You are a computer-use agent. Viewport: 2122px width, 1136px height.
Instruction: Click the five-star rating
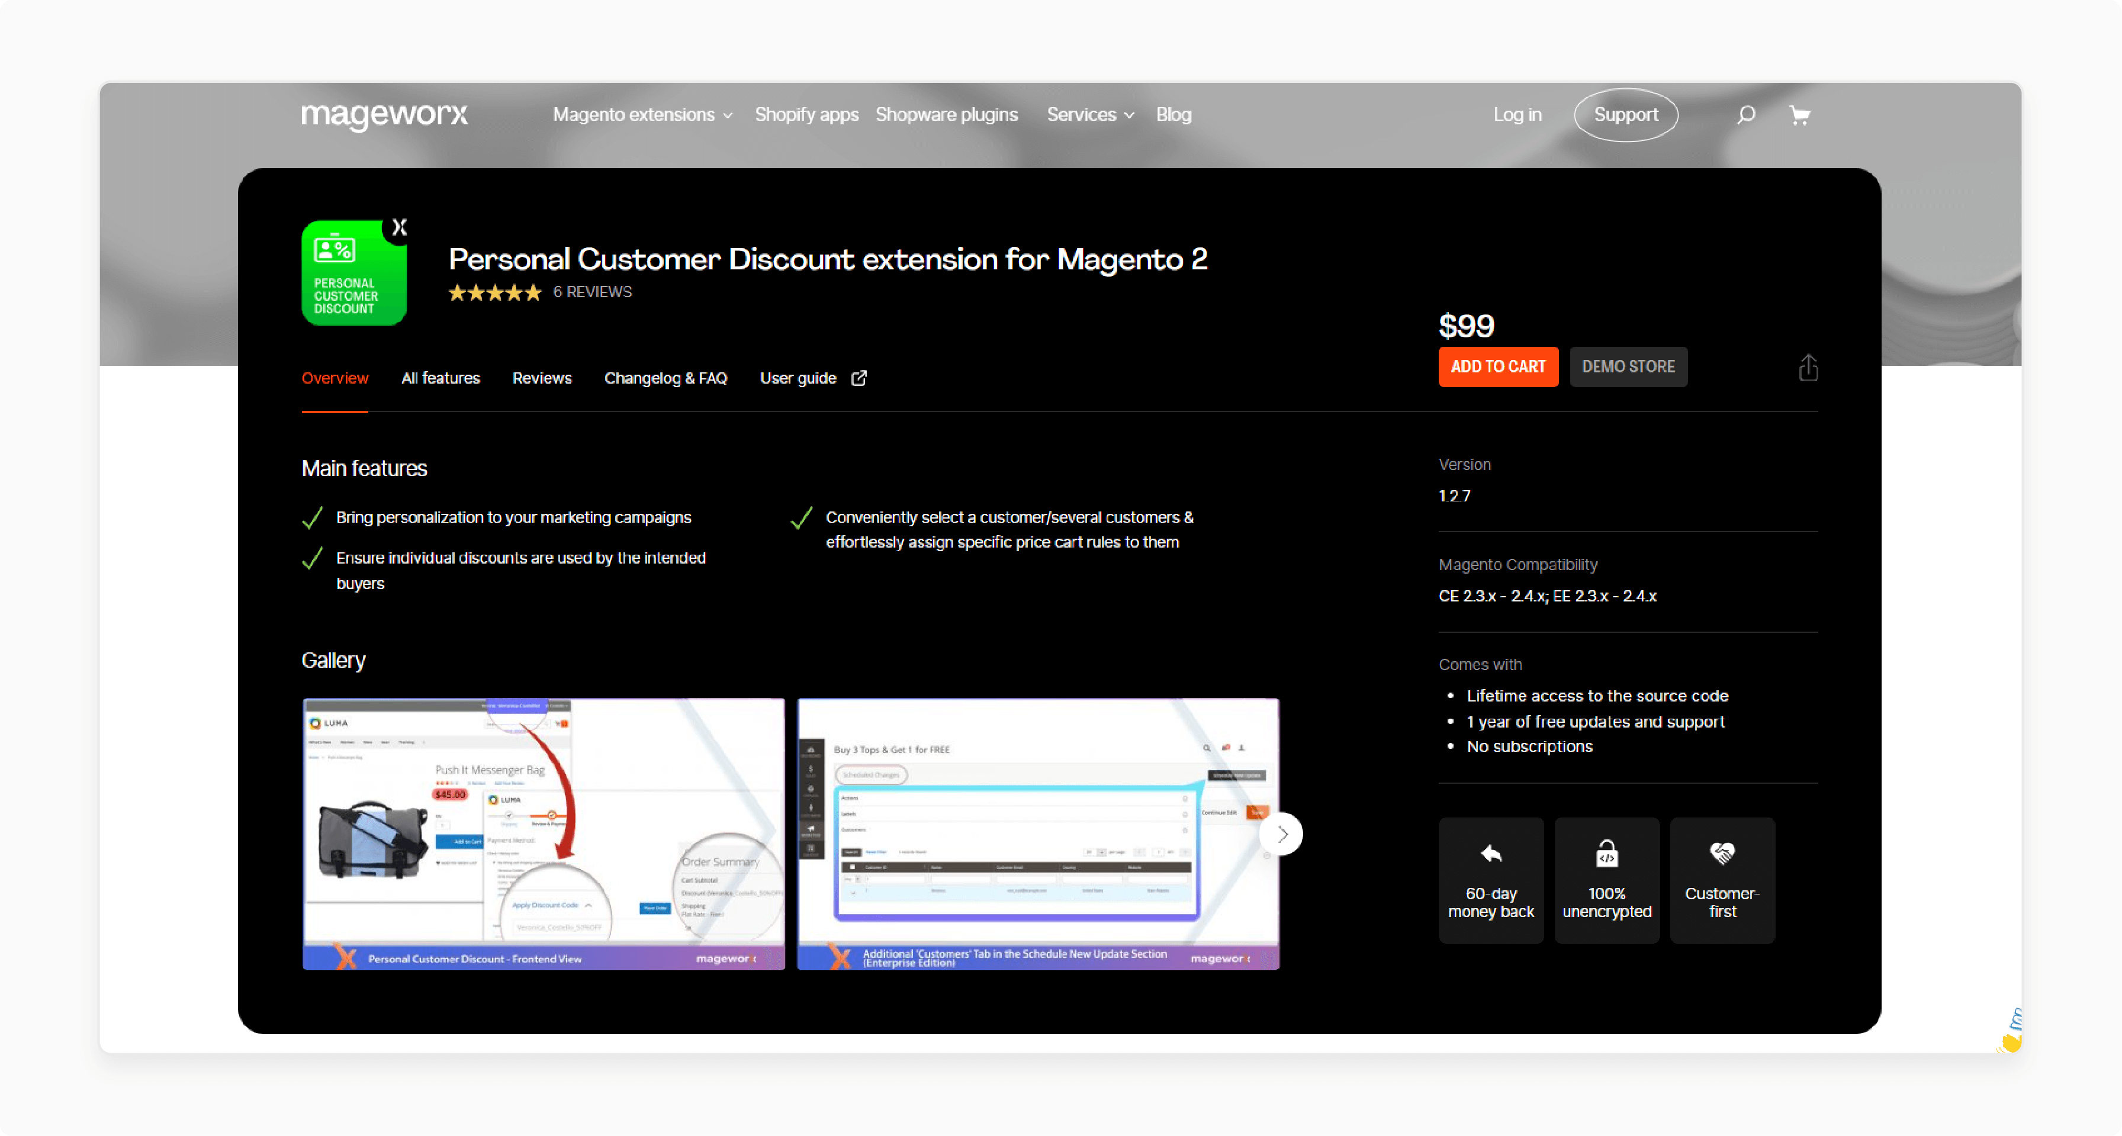pyautogui.click(x=495, y=292)
